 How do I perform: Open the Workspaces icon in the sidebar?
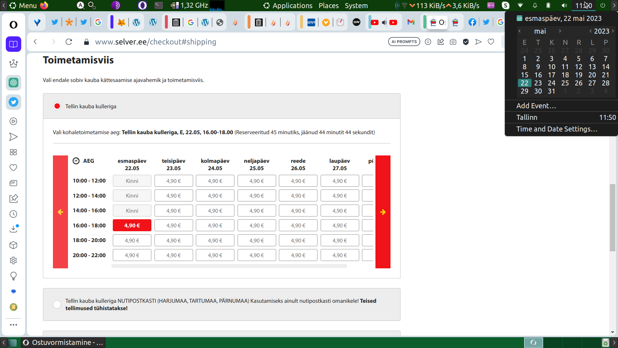[x=14, y=44]
